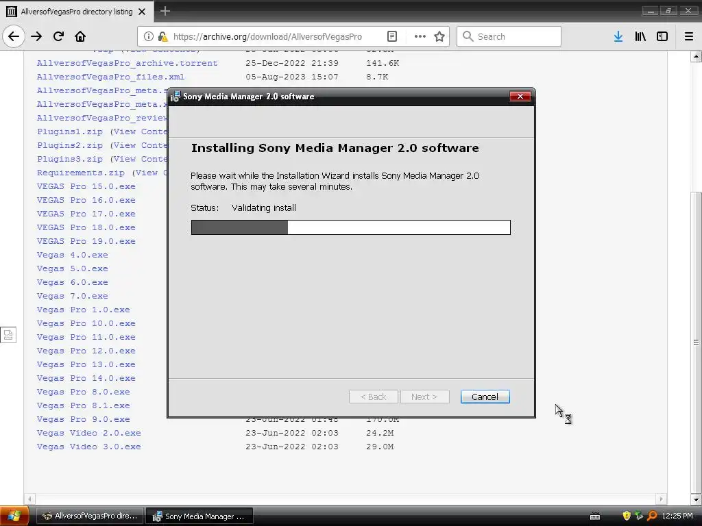
Task: Download Vegas Pro 8.0.exe
Action: [83, 392]
